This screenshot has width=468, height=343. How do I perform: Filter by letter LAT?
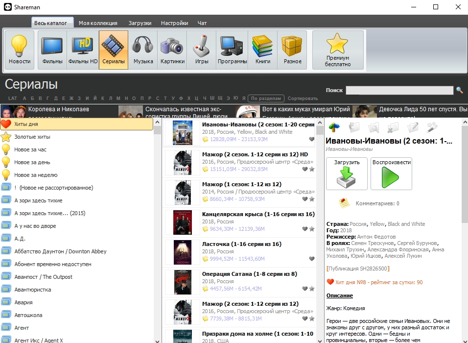point(13,98)
